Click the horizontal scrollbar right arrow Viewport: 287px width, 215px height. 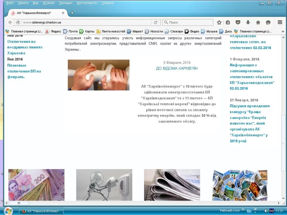[279, 203]
